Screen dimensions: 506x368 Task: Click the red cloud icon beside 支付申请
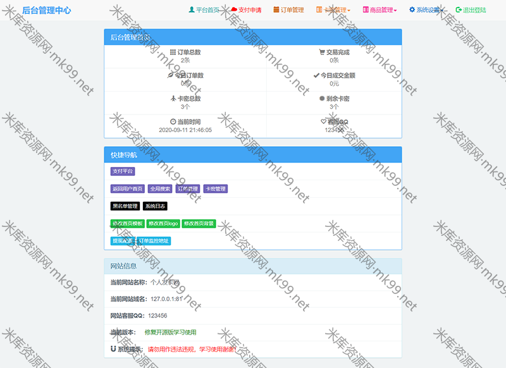coord(234,9)
